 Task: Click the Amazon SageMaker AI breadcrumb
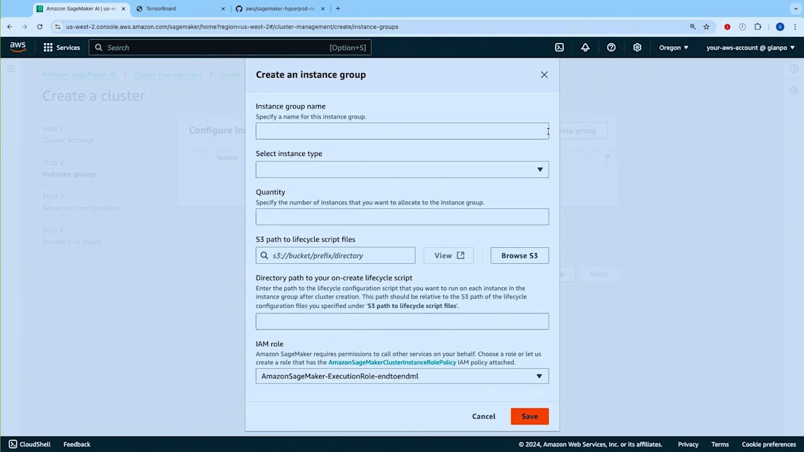click(x=79, y=75)
